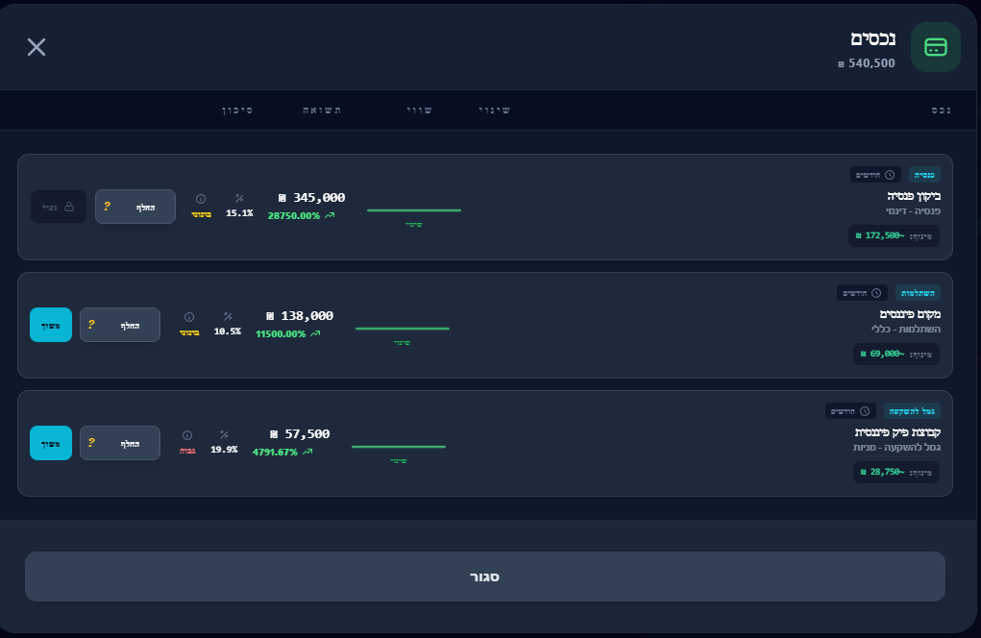Screen dimensions: 981x638
Task: Click the trend arrow next to 28750.00%
Action: (330, 216)
